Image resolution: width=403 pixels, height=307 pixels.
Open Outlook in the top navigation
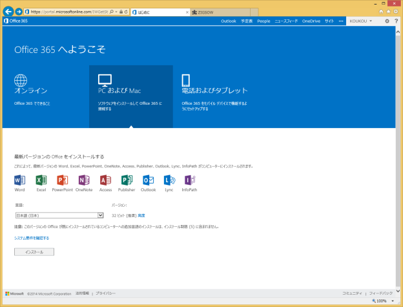point(229,21)
